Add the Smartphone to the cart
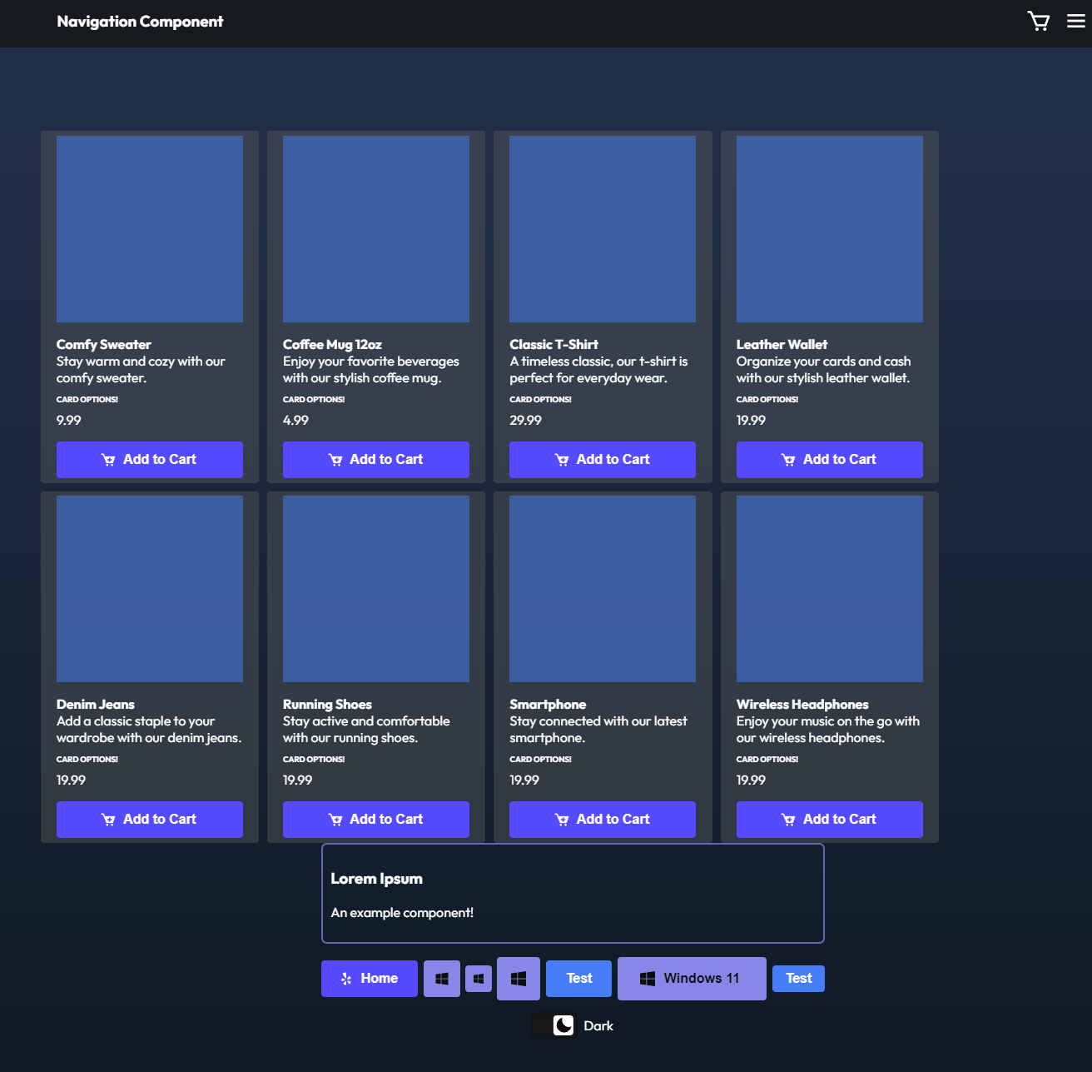This screenshot has width=1092, height=1072. [602, 819]
